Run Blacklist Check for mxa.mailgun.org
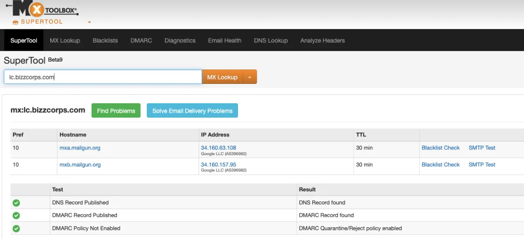This screenshot has width=524, height=239. (441, 148)
